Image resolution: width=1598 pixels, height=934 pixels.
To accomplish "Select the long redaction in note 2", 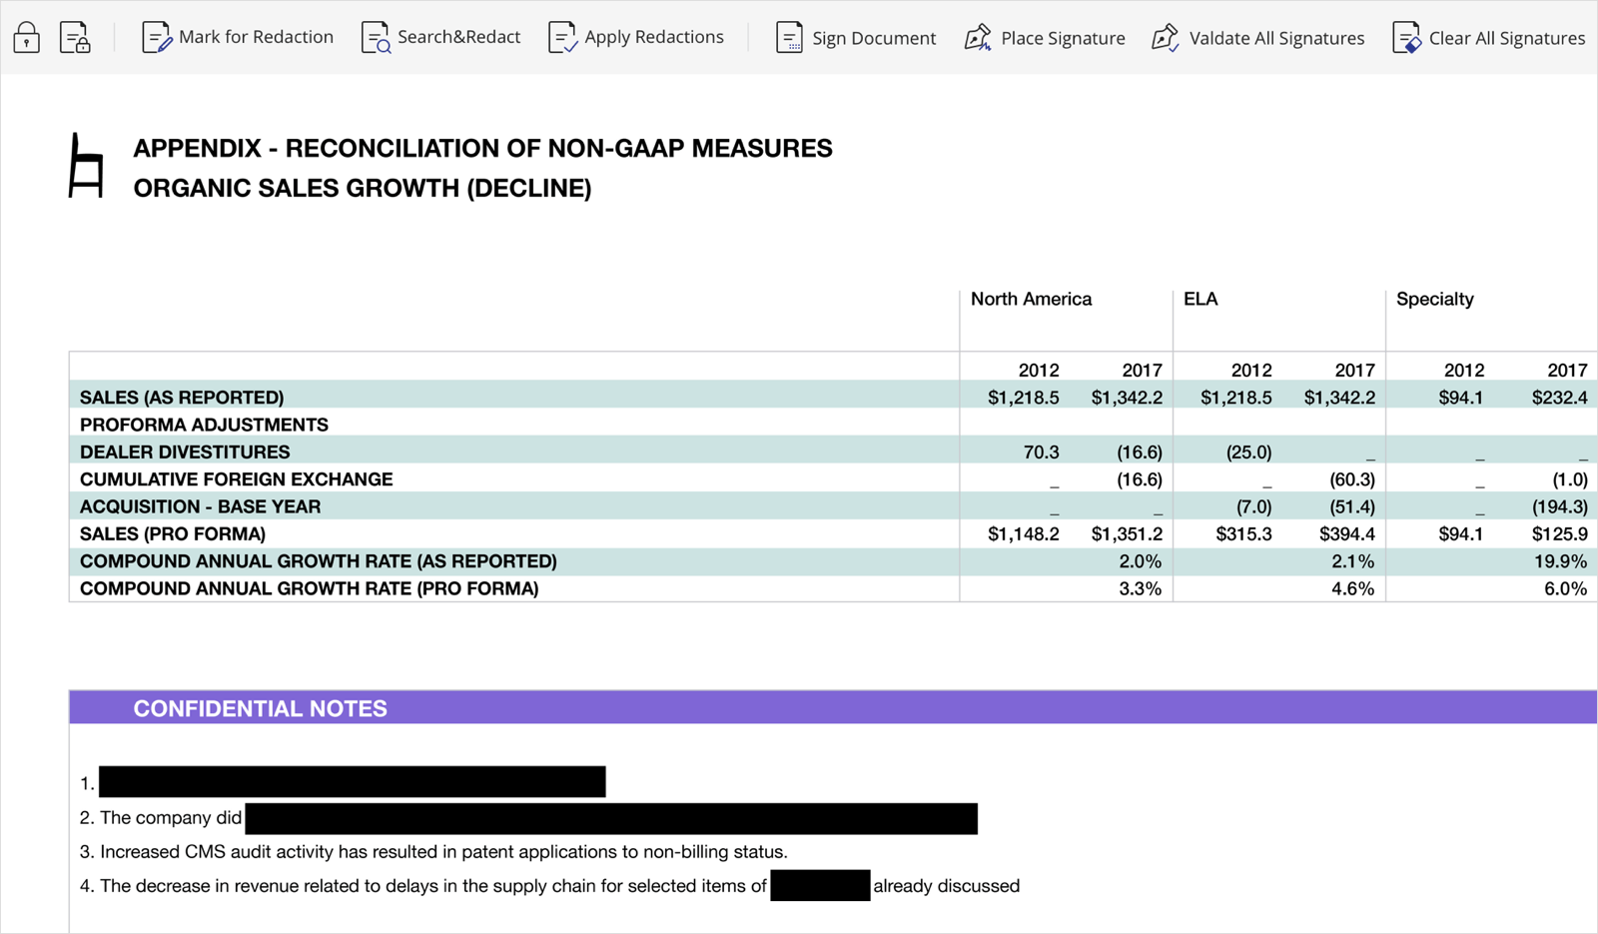I will [610, 819].
